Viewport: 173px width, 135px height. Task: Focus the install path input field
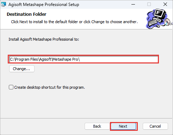[x=84, y=59]
